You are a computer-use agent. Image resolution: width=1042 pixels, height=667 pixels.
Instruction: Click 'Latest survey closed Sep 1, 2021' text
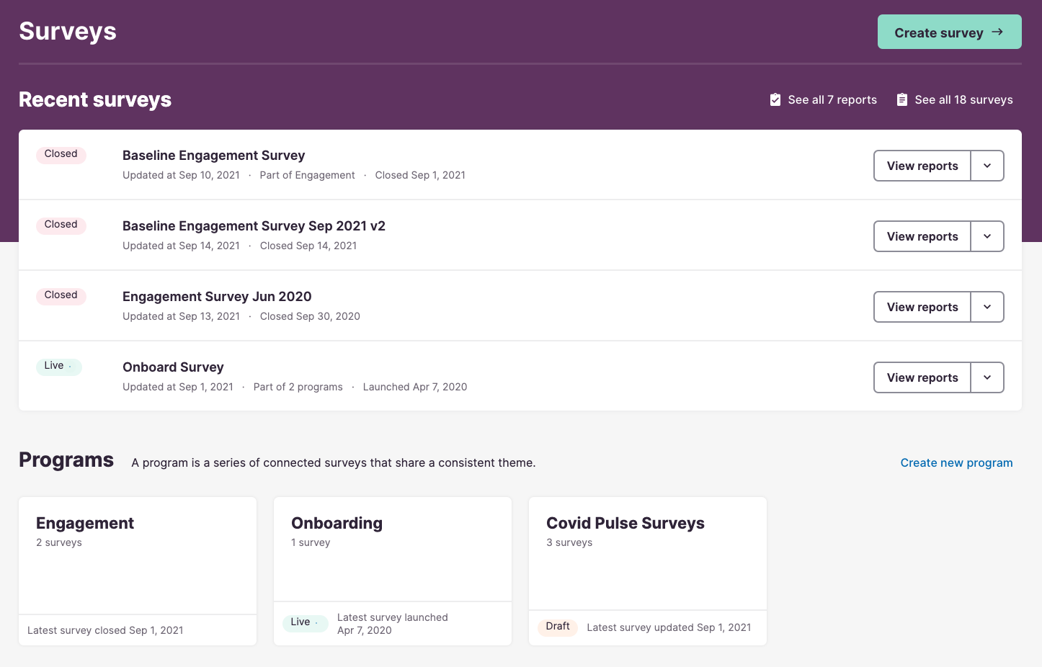(x=105, y=630)
